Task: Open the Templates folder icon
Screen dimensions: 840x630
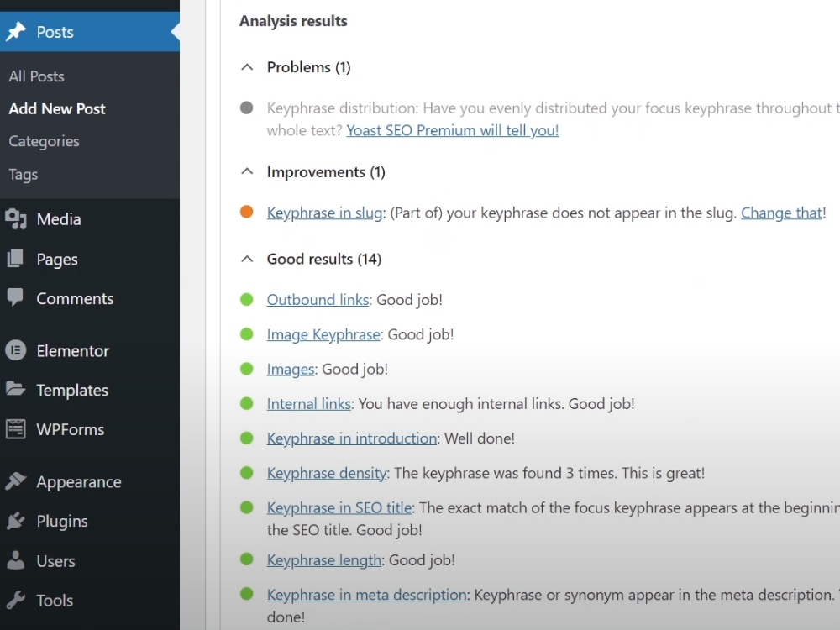Action: coord(15,389)
